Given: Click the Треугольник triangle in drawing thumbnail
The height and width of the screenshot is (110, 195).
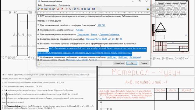Looking at the screenshot, I should (x=161, y=26).
